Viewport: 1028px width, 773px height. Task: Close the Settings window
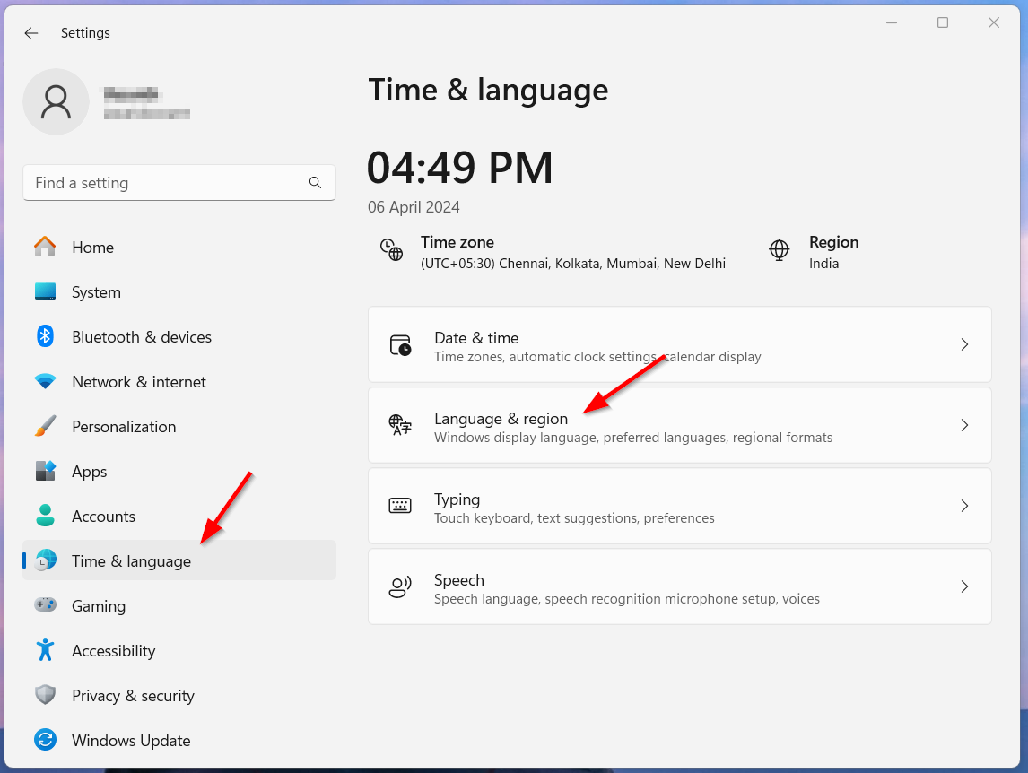(x=994, y=22)
